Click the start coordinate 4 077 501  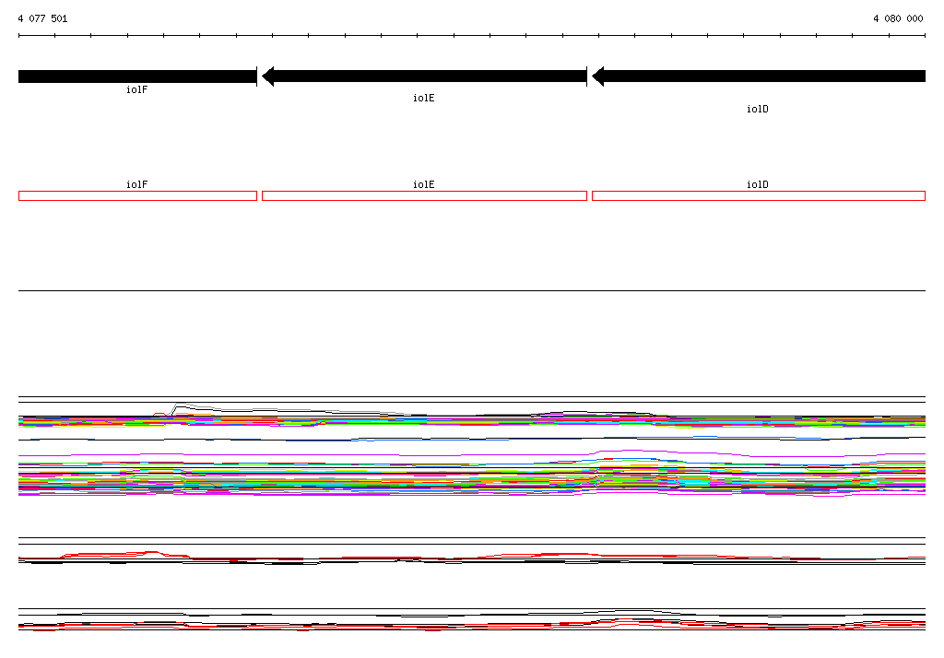pyautogui.click(x=42, y=18)
